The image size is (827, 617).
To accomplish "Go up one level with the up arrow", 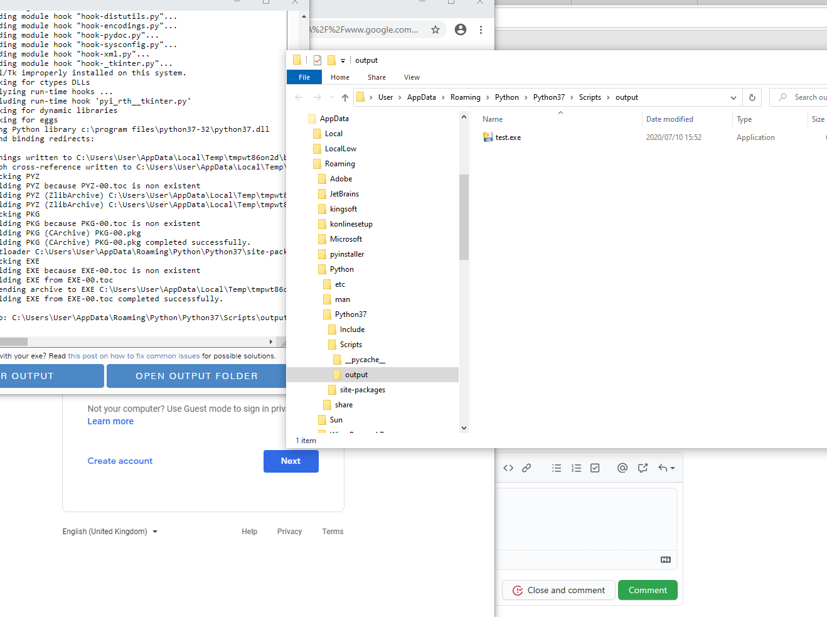I will point(344,97).
